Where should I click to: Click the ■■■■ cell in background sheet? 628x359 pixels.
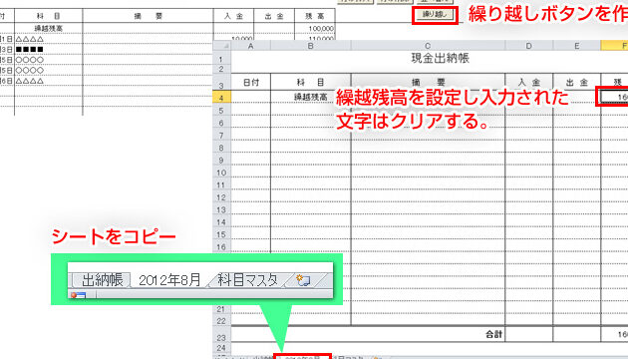click(49, 49)
